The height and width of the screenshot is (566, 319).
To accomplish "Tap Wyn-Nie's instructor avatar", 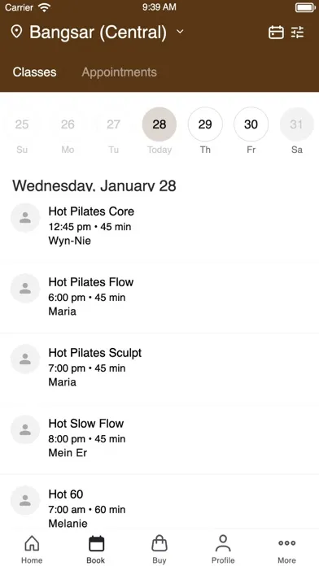I will pos(25,218).
